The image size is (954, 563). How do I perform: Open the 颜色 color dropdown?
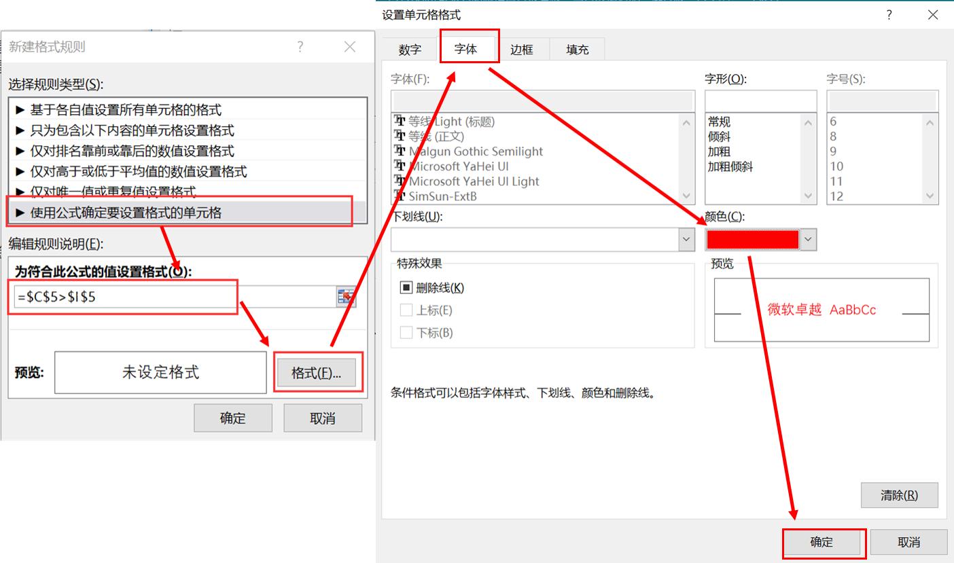(808, 239)
